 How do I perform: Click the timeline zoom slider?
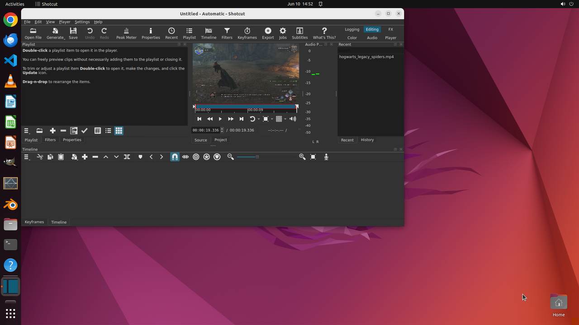click(x=267, y=157)
